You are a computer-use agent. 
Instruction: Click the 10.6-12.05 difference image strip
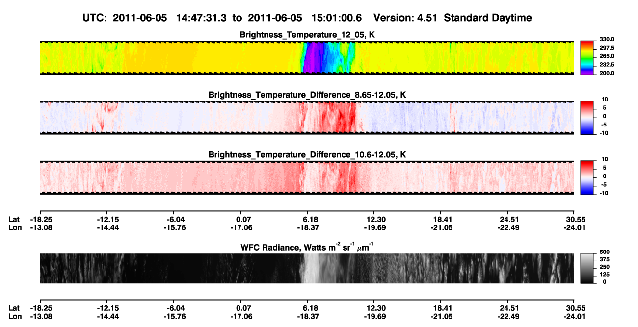[x=307, y=177]
